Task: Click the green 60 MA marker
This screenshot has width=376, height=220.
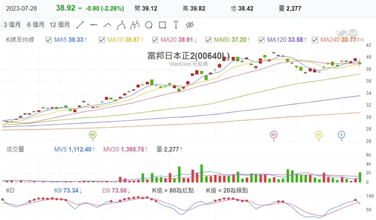Action: click(92, 135)
